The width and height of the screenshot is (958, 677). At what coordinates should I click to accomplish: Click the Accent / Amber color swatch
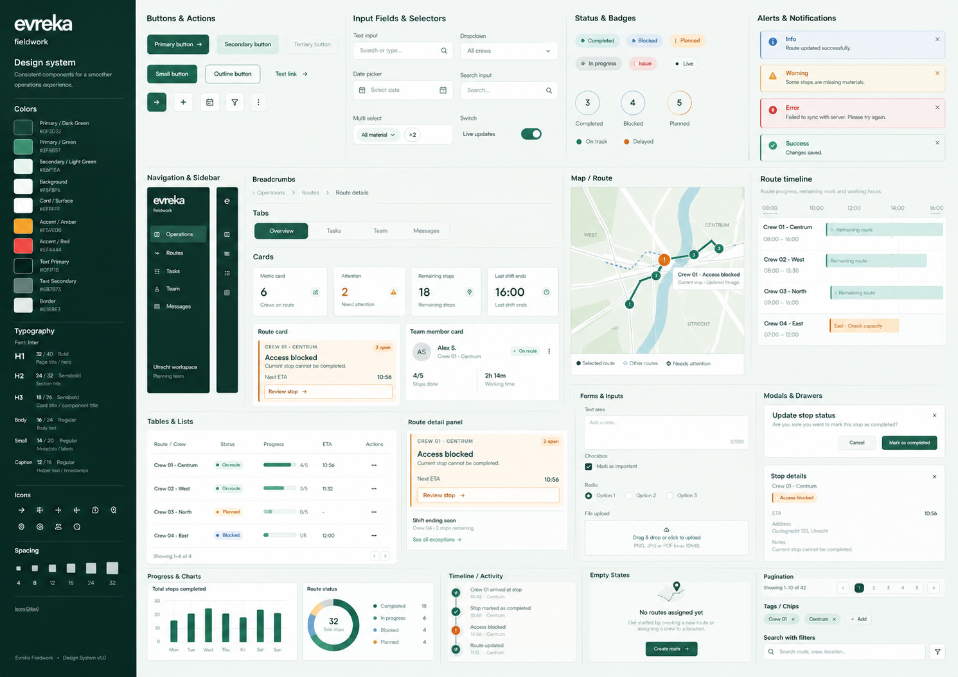pos(24,226)
